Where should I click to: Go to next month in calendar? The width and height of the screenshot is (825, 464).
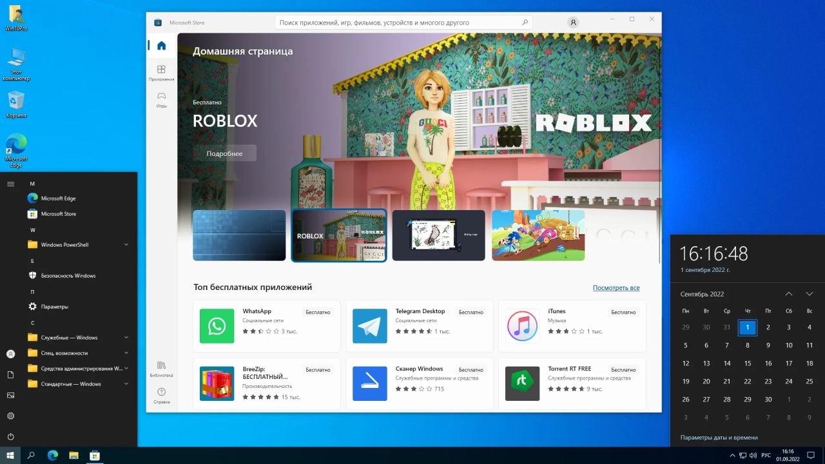[x=810, y=294]
